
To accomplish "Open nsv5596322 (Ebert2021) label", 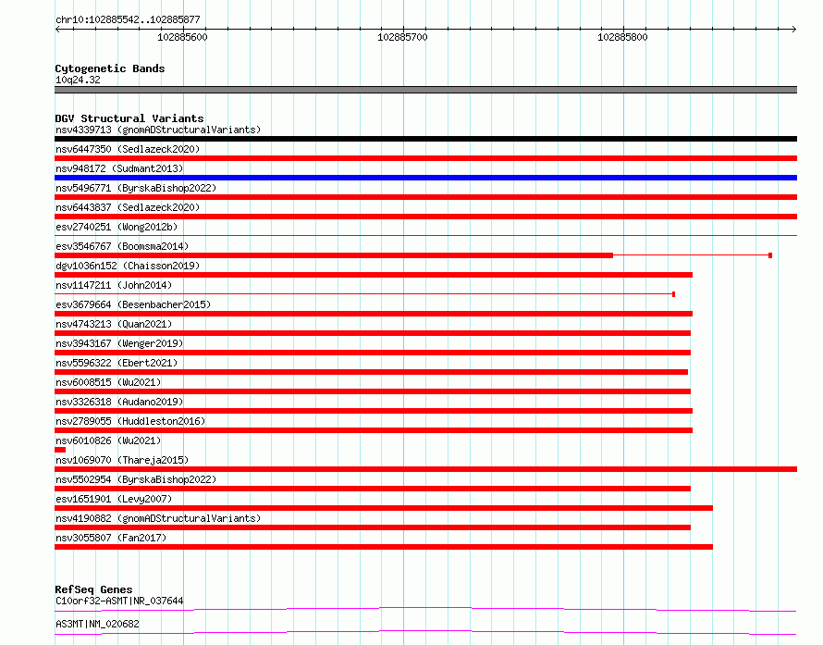I will [117, 363].
